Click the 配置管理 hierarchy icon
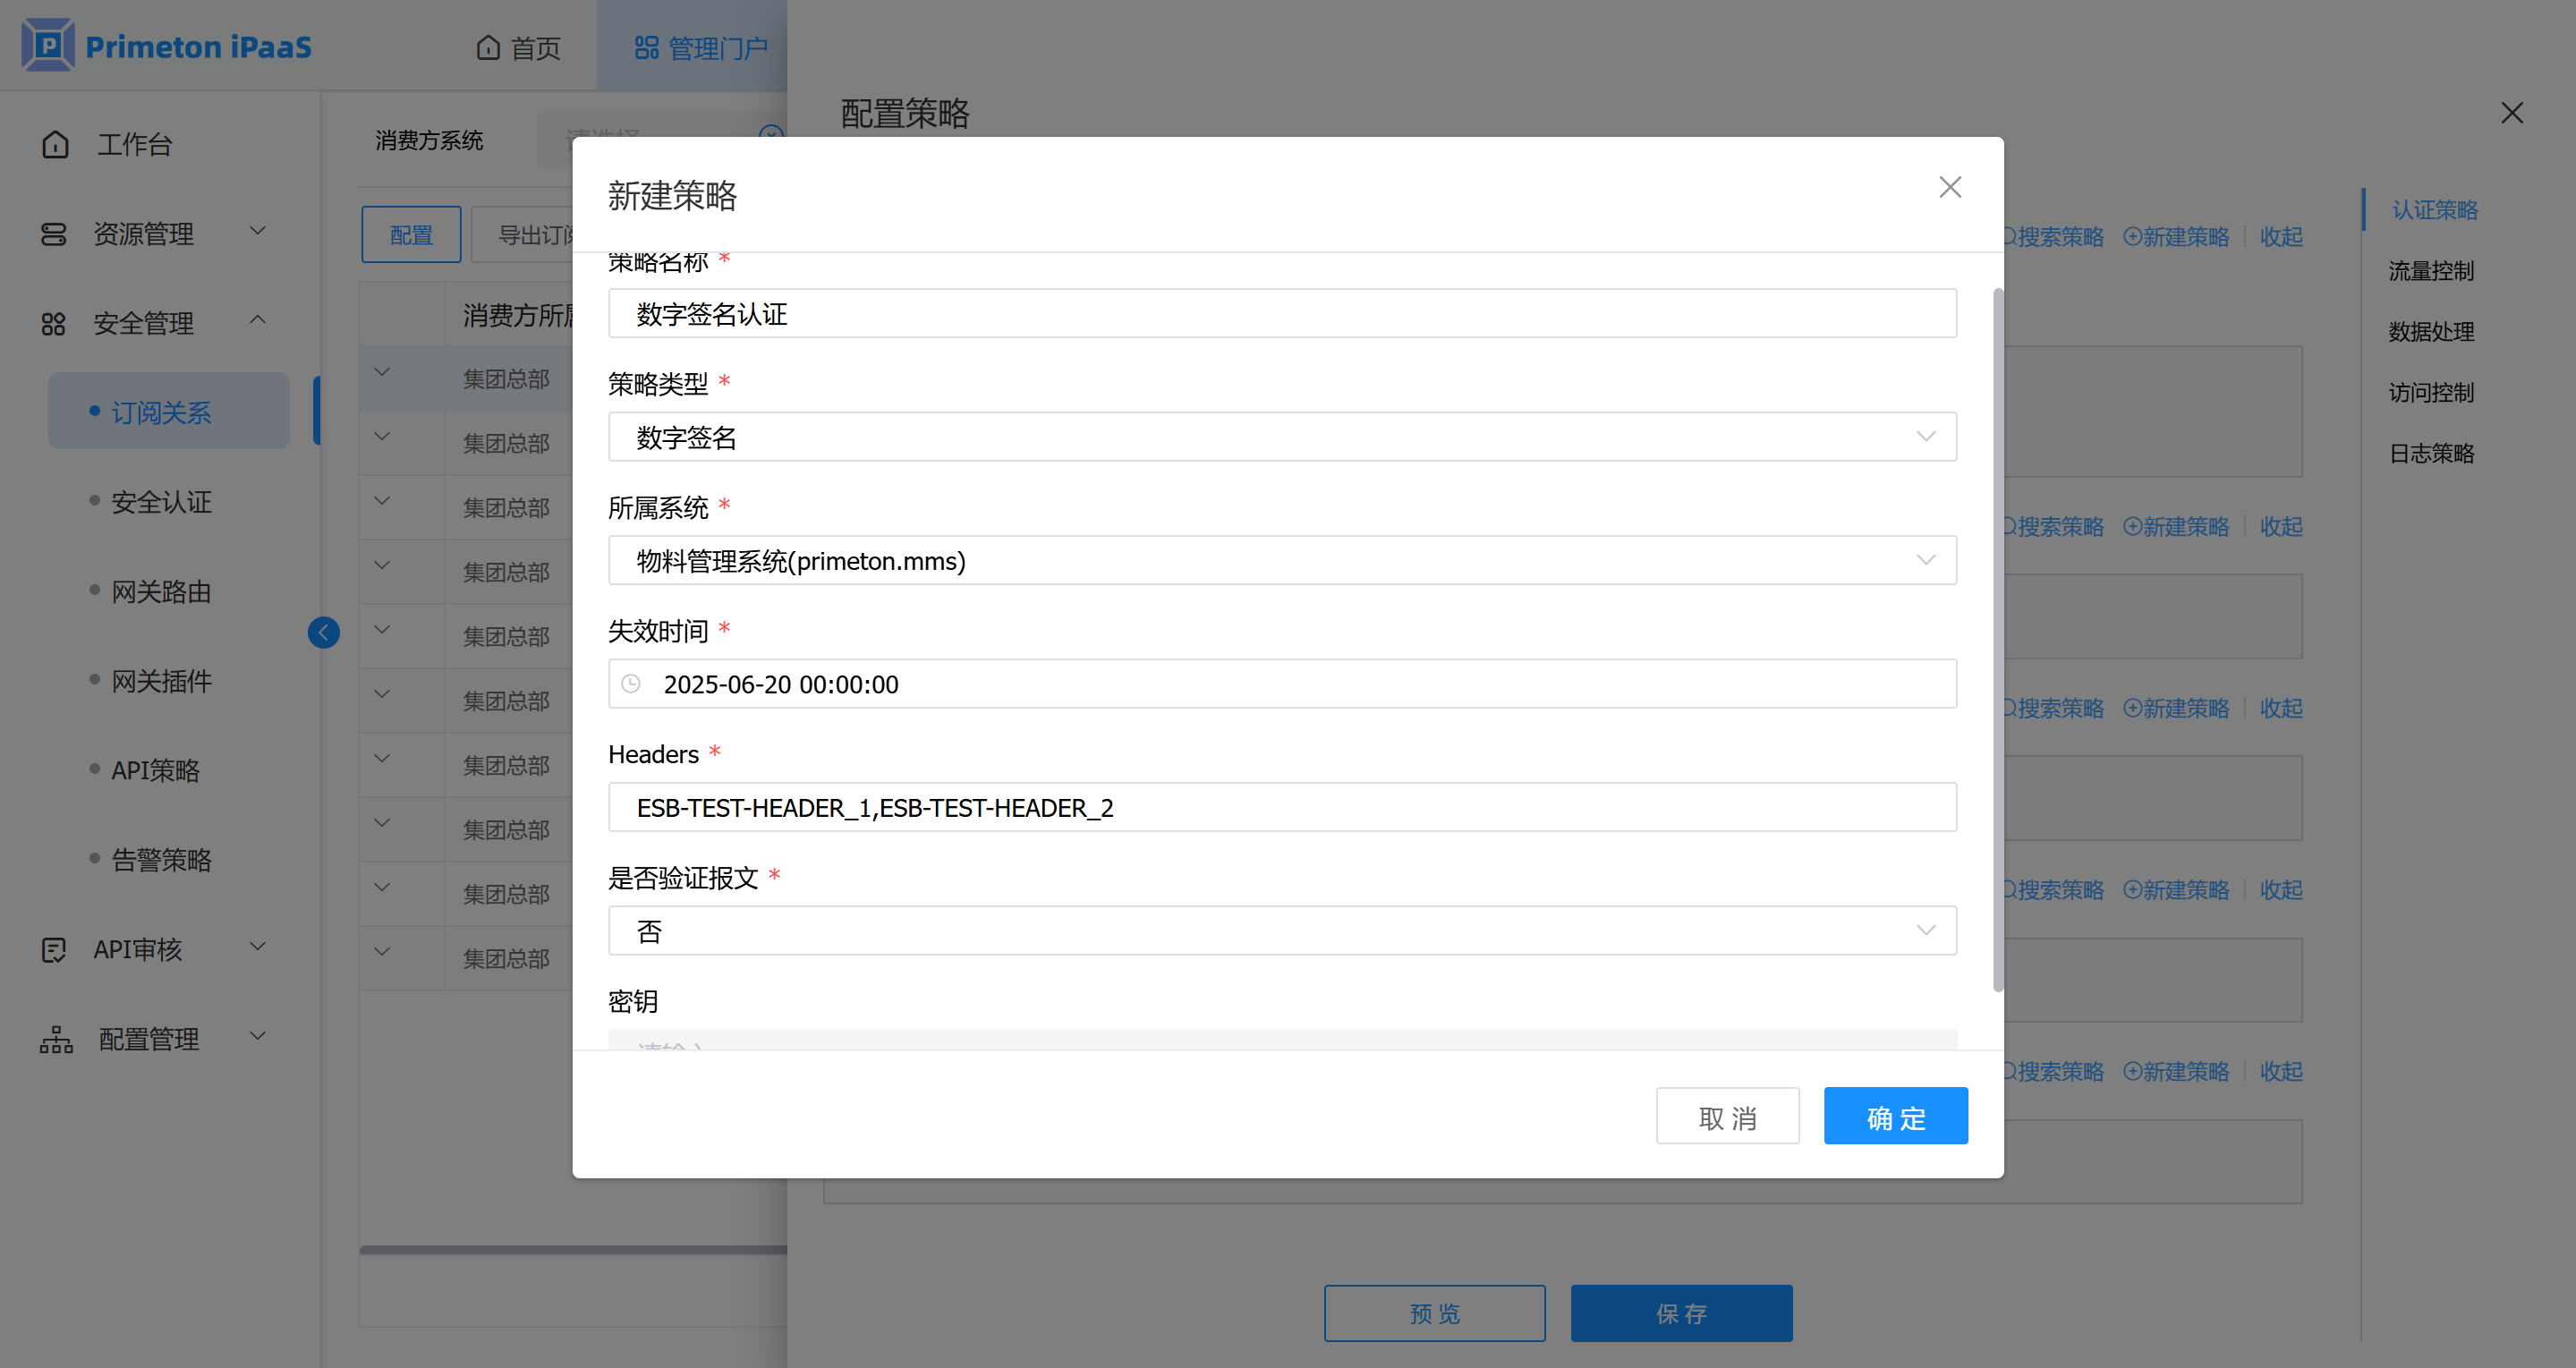This screenshot has width=2576, height=1368. [x=56, y=1039]
